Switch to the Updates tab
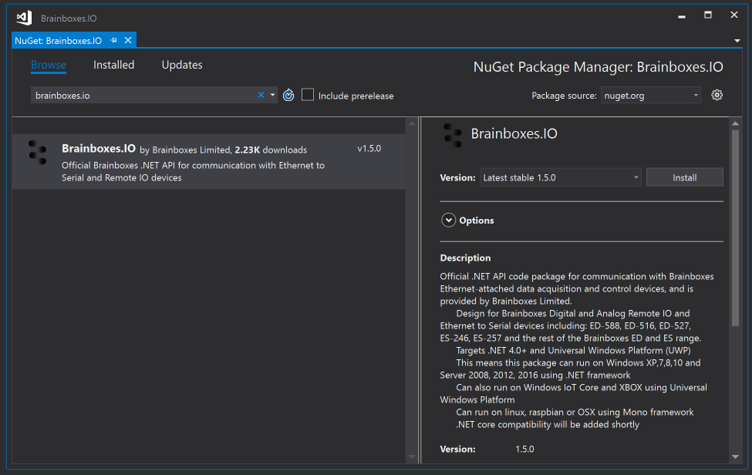The width and height of the screenshot is (752, 475). tap(182, 65)
